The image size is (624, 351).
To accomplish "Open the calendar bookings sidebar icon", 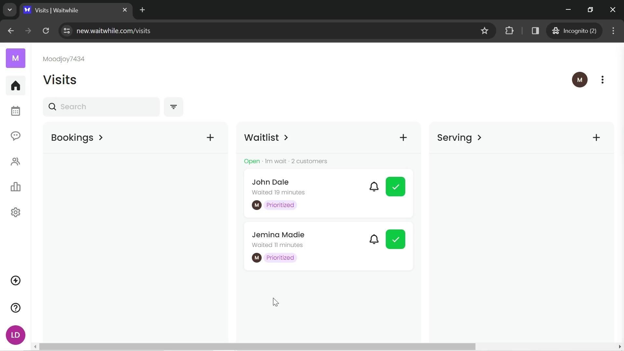I will [x=15, y=111].
